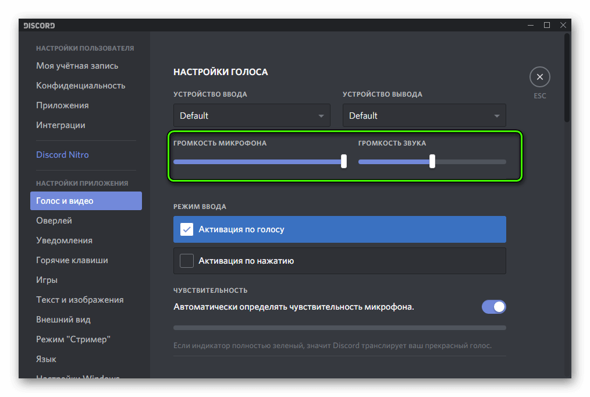The width and height of the screenshot is (590, 397).
Task: Open Конфиденциальность section
Action: click(81, 85)
